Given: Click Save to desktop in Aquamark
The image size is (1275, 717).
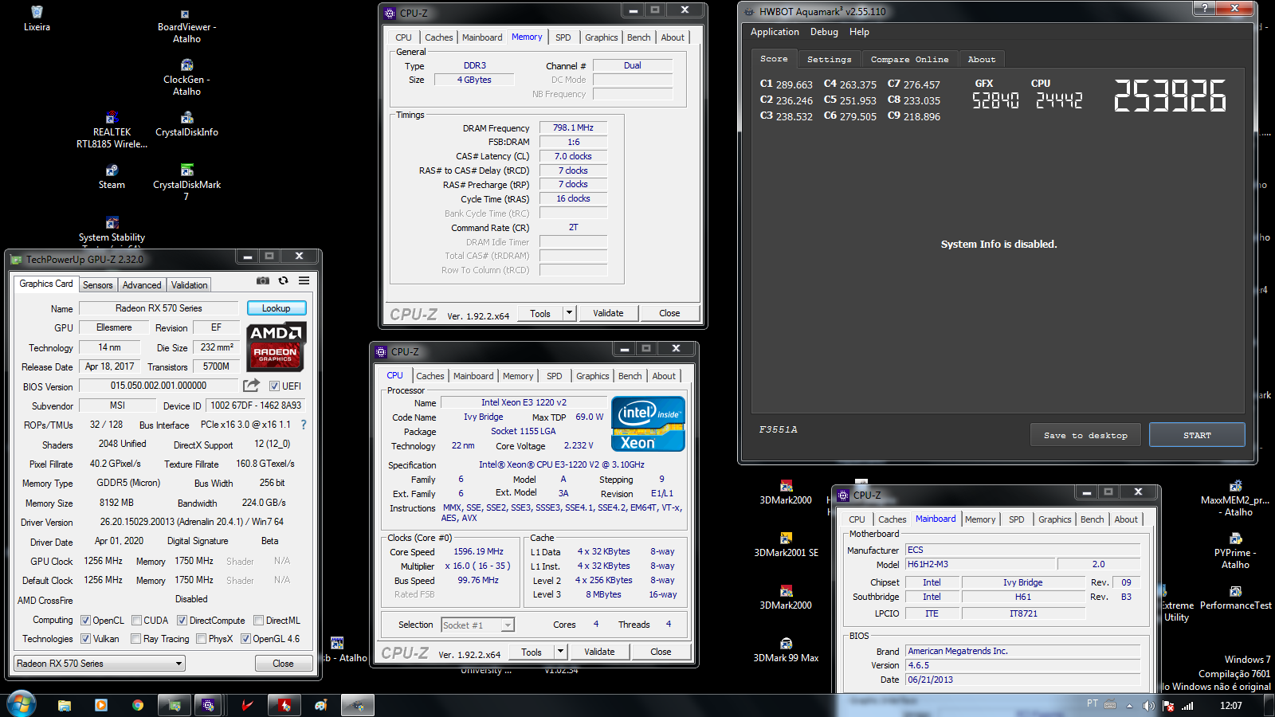Looking at the screenshot, I should [1085, 435].
